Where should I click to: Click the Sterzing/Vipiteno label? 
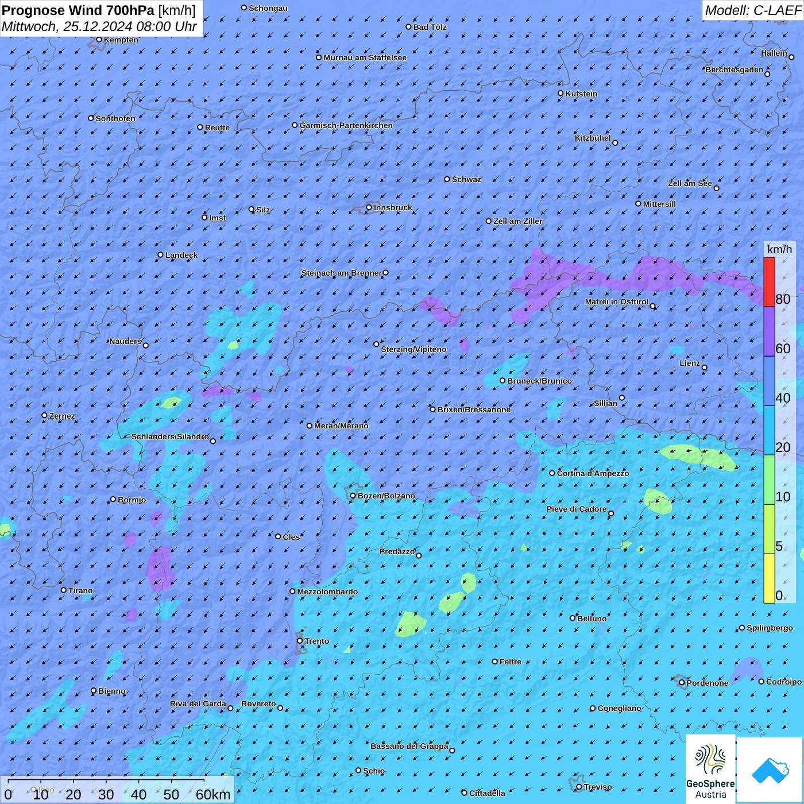413,349
